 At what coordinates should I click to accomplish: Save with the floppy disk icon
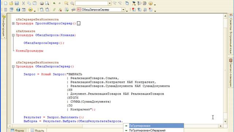point(17,3)
